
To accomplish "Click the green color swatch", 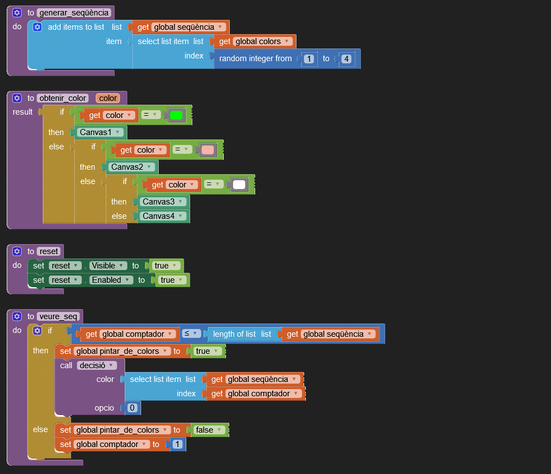I will click(x=176, y=115).
